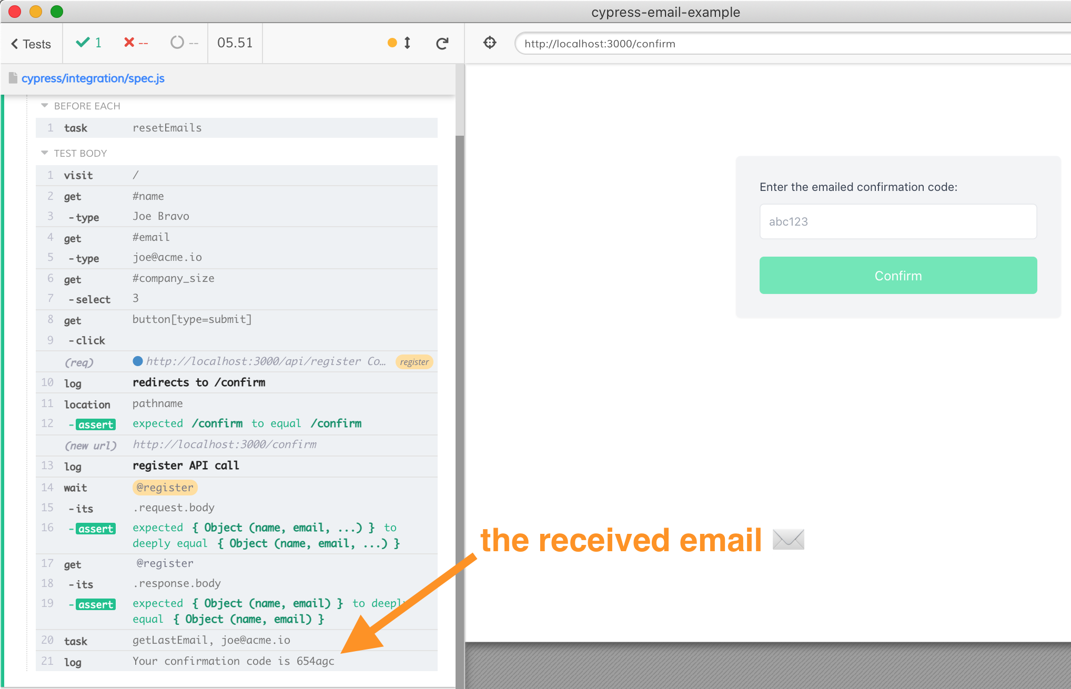Click the pending tests circle icon

coord(177,43)
